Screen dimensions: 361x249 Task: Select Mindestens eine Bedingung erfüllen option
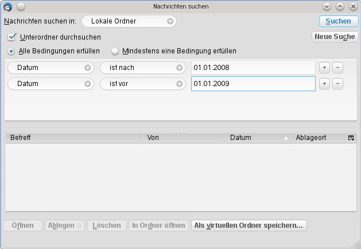(x=115, y=51)
